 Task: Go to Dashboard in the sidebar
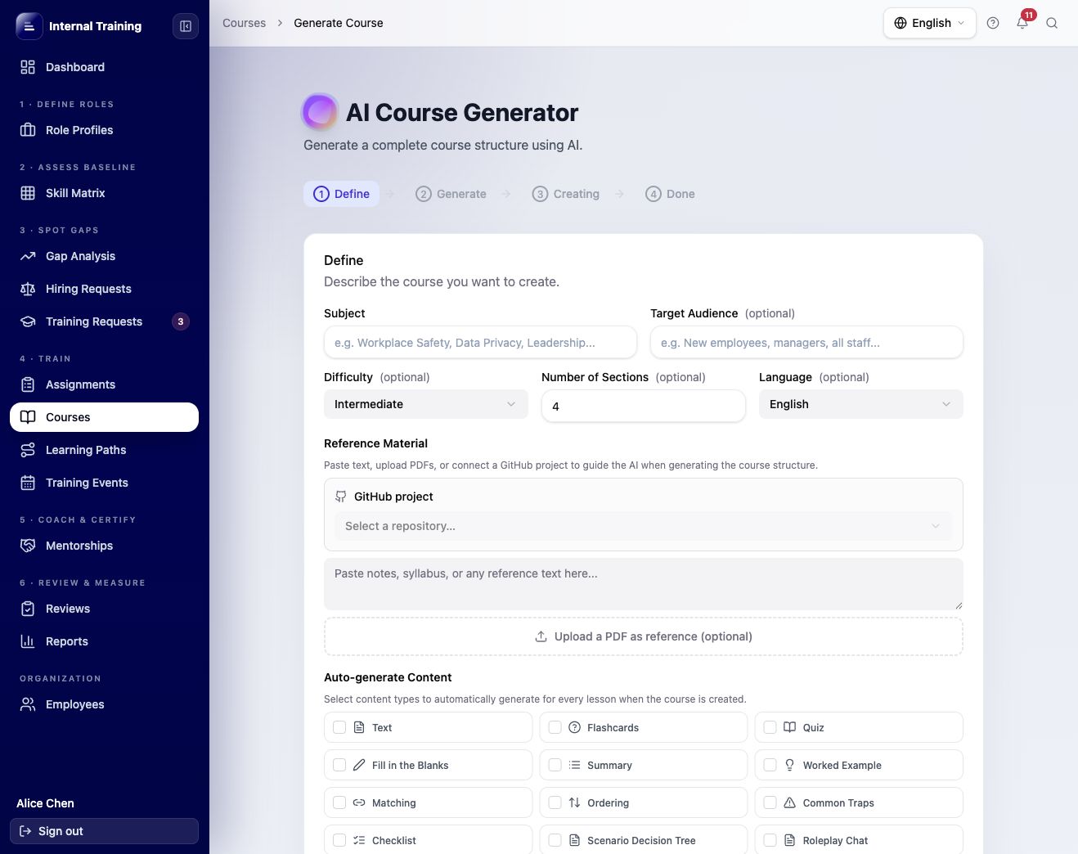(104, 67)
